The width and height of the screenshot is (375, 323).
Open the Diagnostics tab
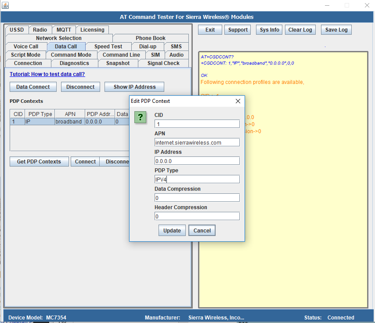click(x=74, y=63)
